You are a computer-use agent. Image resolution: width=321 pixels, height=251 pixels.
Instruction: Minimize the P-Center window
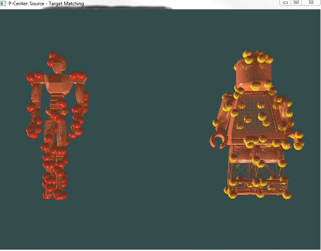[x=285, y=2]
